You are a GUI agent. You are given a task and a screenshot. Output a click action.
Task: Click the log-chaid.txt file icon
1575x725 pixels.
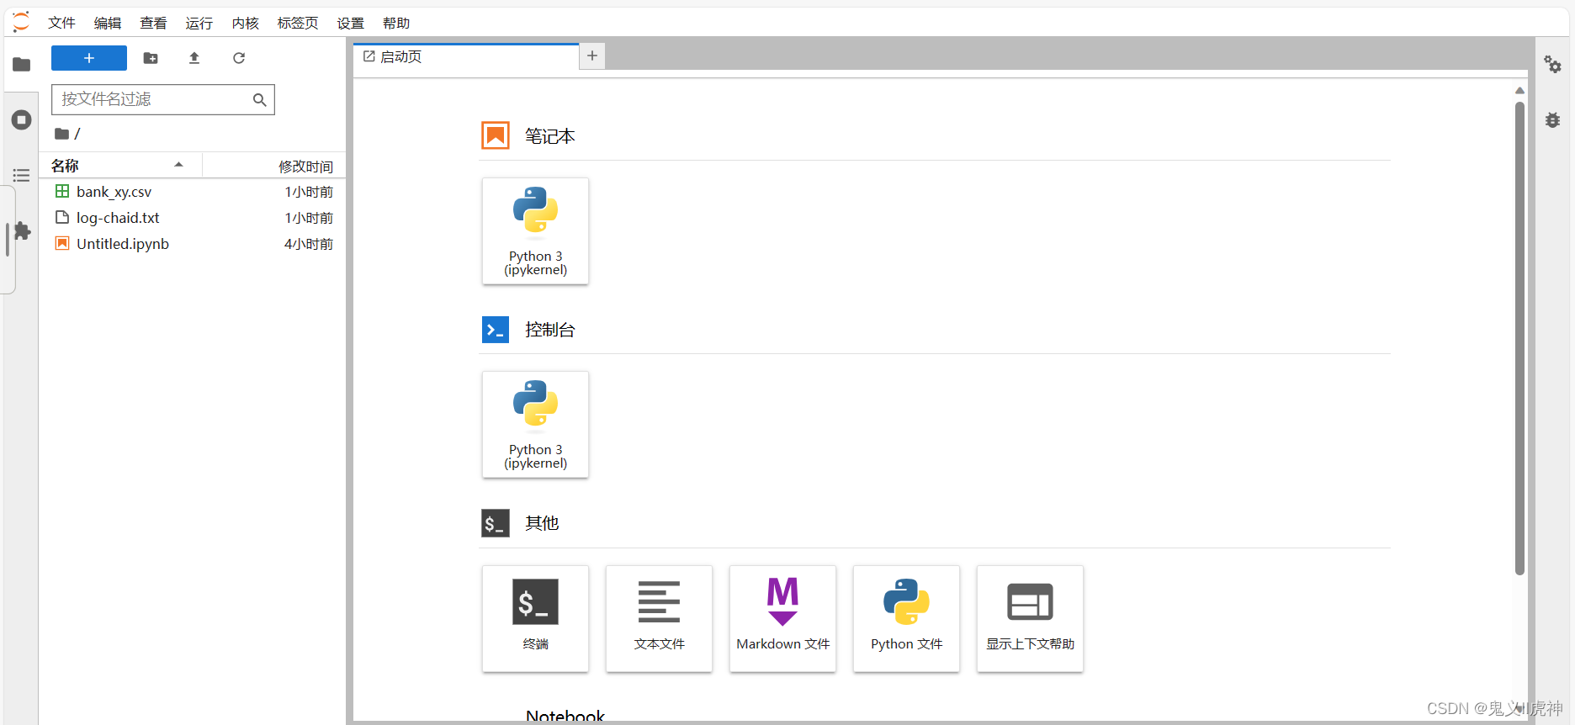62,217
